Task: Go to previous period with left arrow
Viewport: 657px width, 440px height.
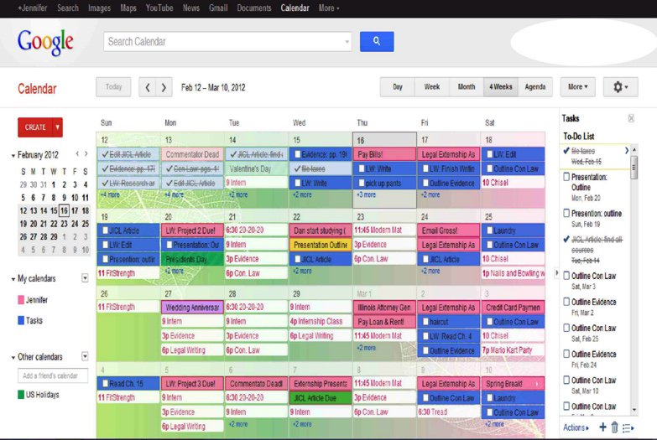Action: tap(148, 87)
